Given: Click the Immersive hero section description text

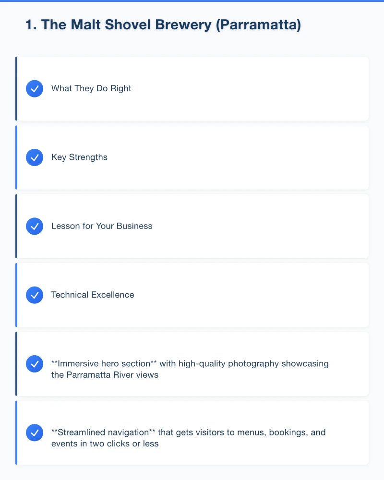Looking at the screenshot, I should 190,369.
